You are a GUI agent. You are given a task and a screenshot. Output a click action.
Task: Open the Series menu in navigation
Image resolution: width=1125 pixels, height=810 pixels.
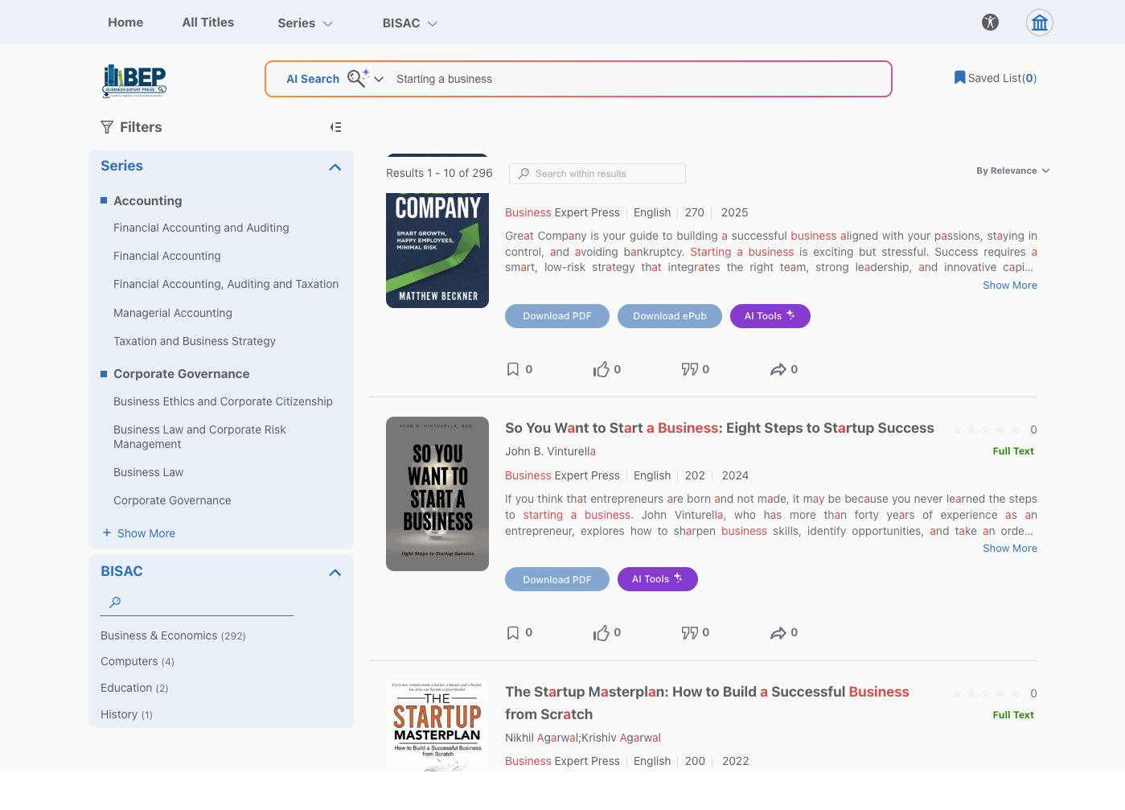pos(305,23)
